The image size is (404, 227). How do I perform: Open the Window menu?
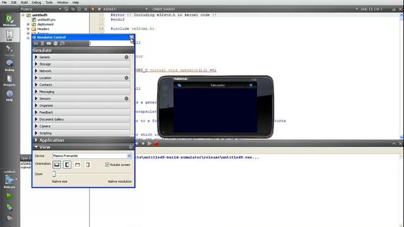(x=62, y=3)
